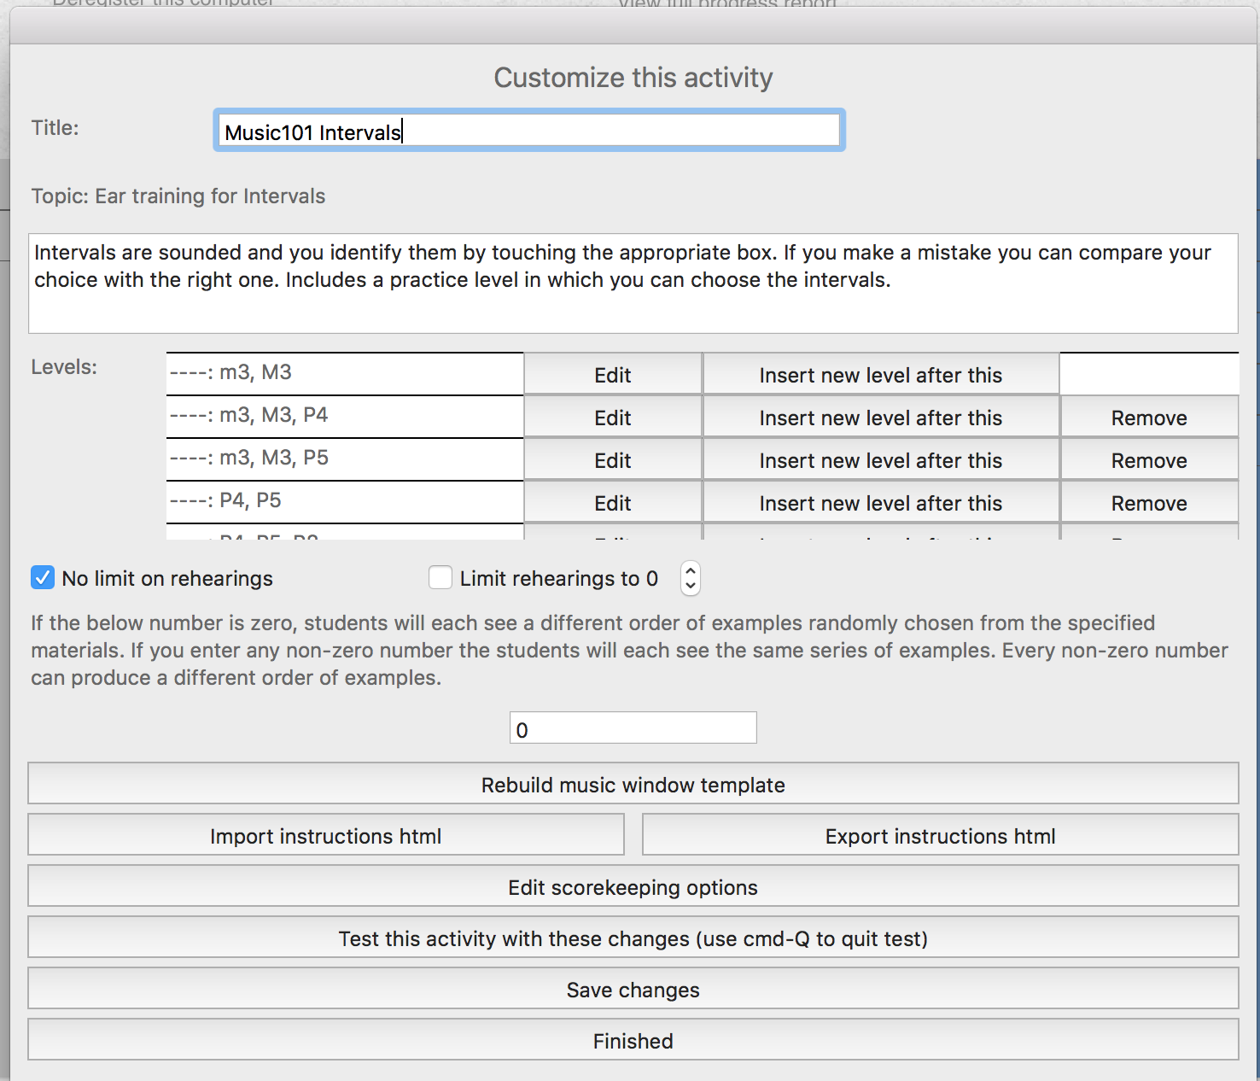Screen dimensions: 1260x1081
Task: Enable the 'Limit rehearings to 0' checkbox
Action: click(x=440, y=578)
